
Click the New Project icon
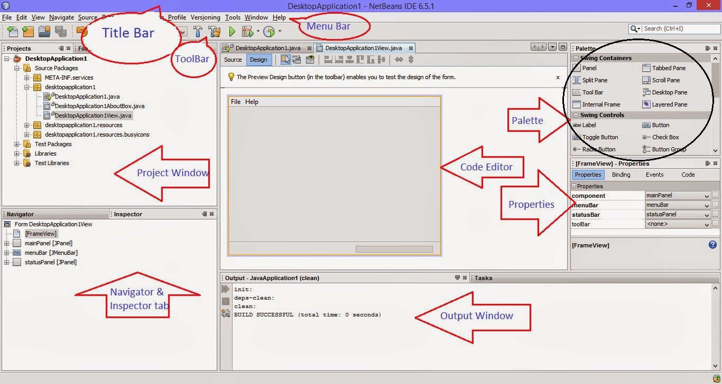(28, 31)
